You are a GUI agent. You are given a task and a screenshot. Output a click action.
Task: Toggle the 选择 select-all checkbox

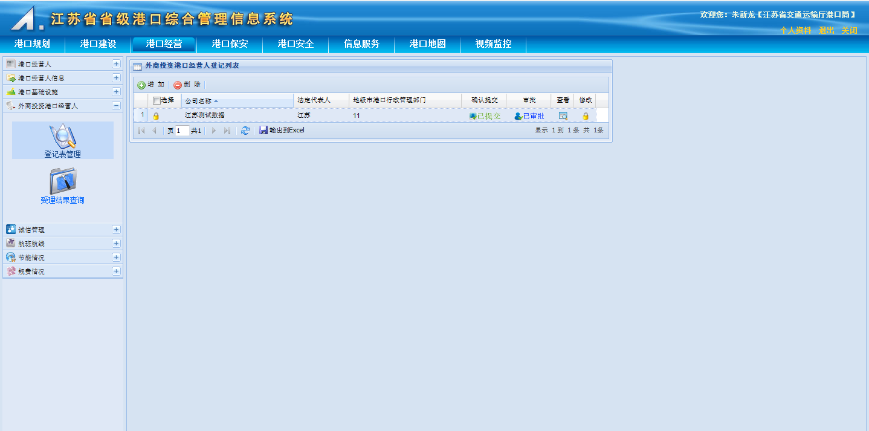point(157,100)
